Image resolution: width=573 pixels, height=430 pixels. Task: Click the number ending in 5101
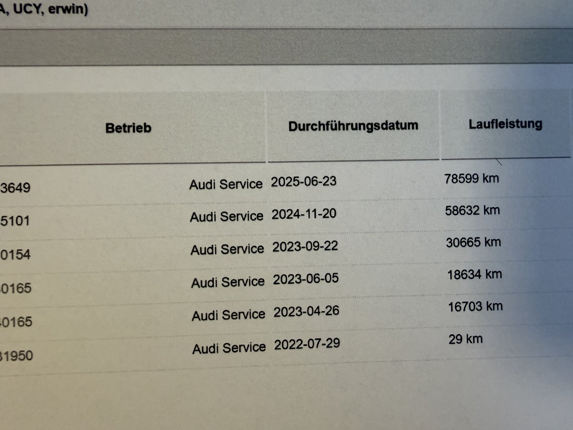pos(15,221)
